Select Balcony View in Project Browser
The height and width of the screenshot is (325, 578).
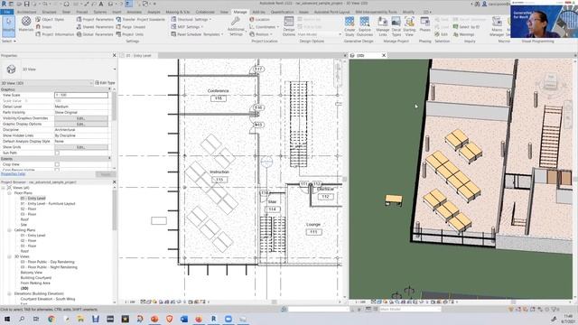click(32, 273)
